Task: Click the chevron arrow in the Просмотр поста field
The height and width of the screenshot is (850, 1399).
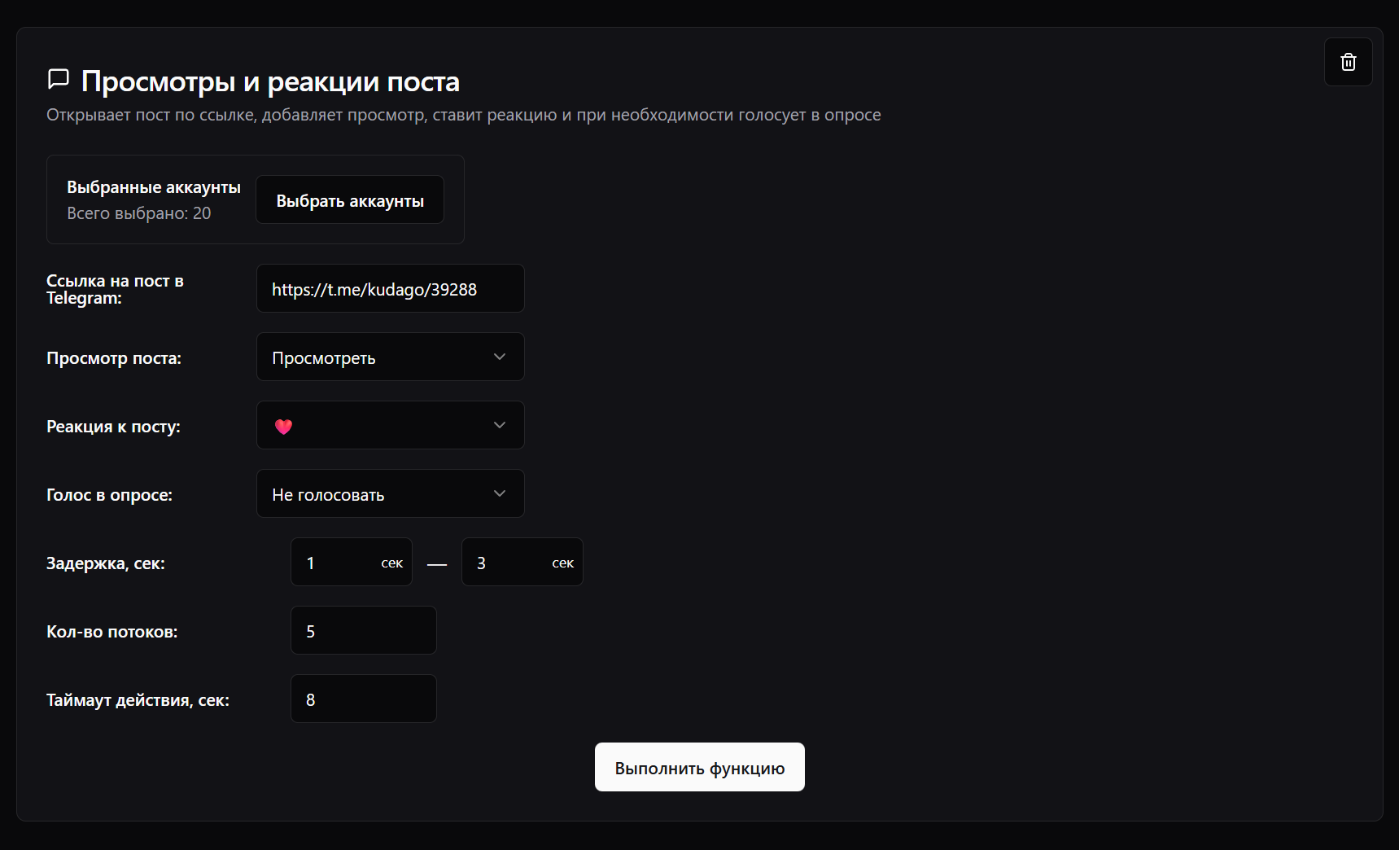Action: [500, 357]
